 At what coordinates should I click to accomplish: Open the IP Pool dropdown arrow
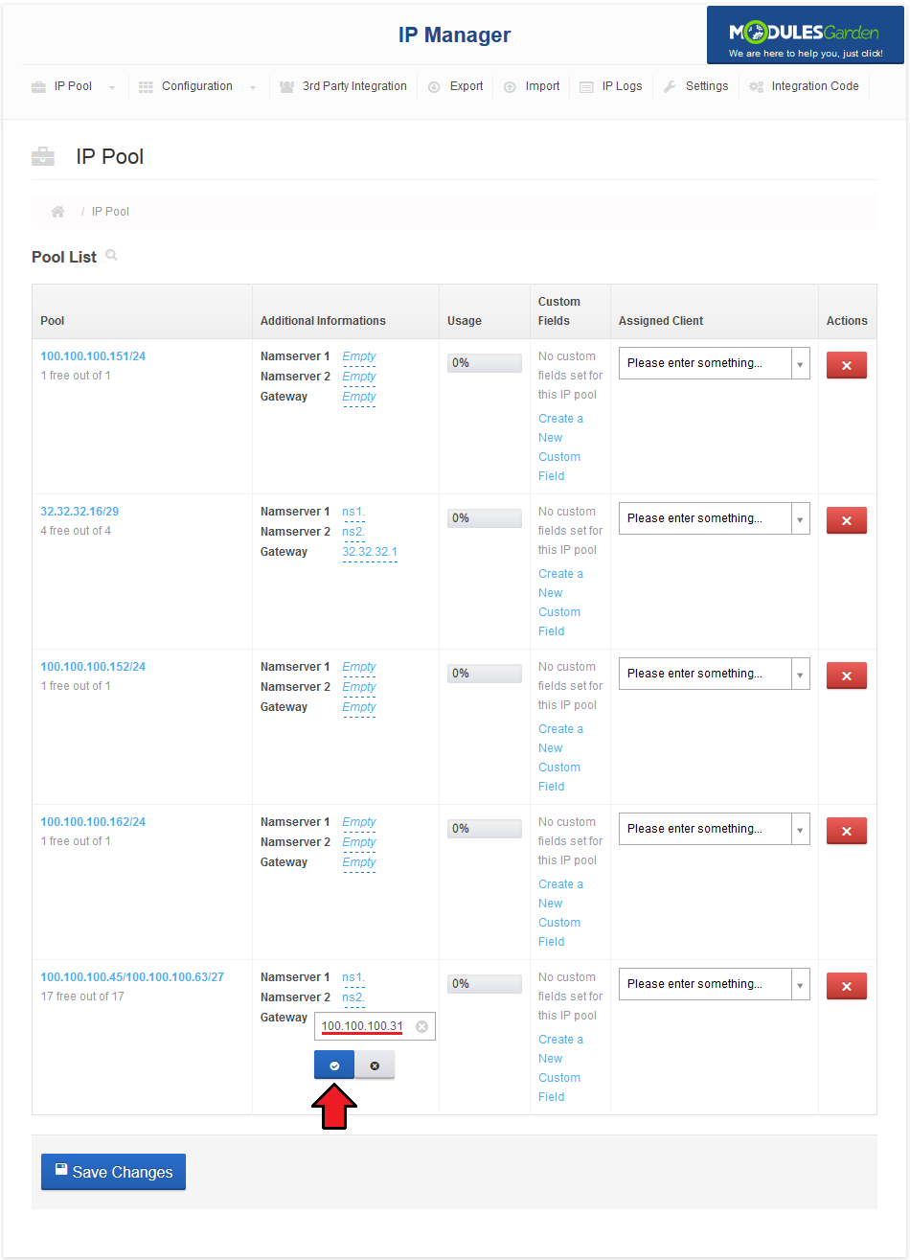112,87
